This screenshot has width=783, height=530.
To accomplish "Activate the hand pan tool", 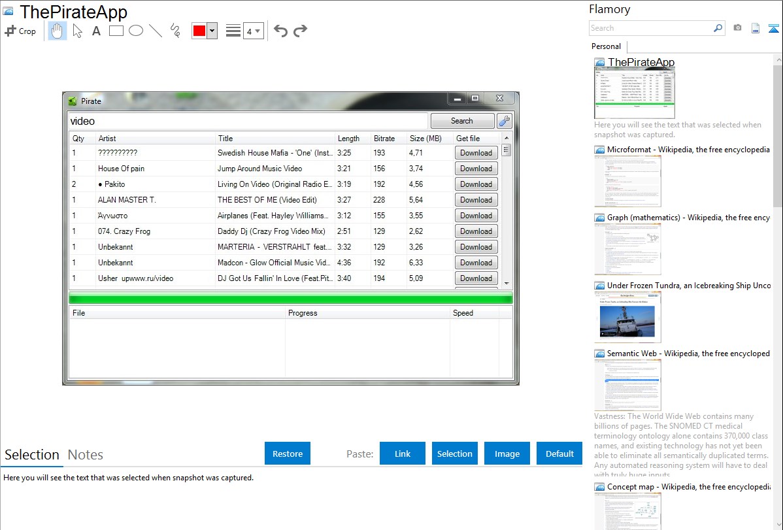I will click(x=58, y=31).
